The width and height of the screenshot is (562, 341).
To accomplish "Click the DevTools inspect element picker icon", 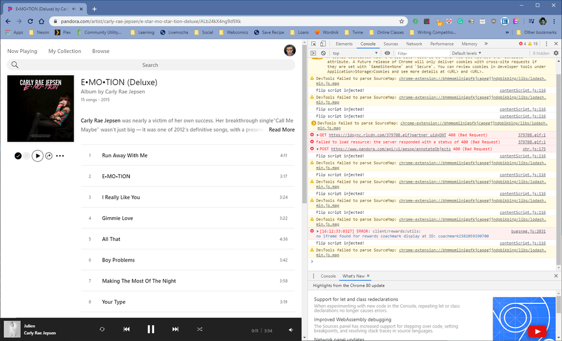I will [314, 44].
